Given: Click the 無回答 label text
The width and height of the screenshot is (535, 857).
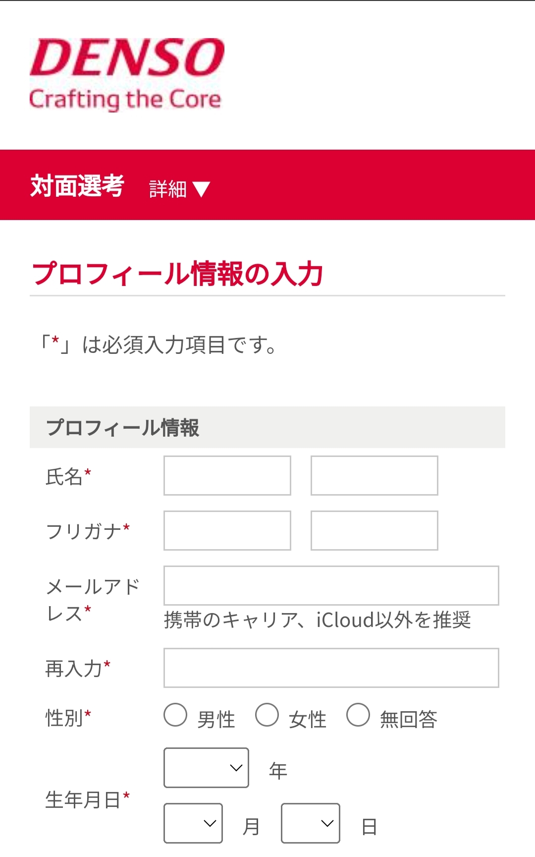Looking at the screenshot, I should click(408, 719).
